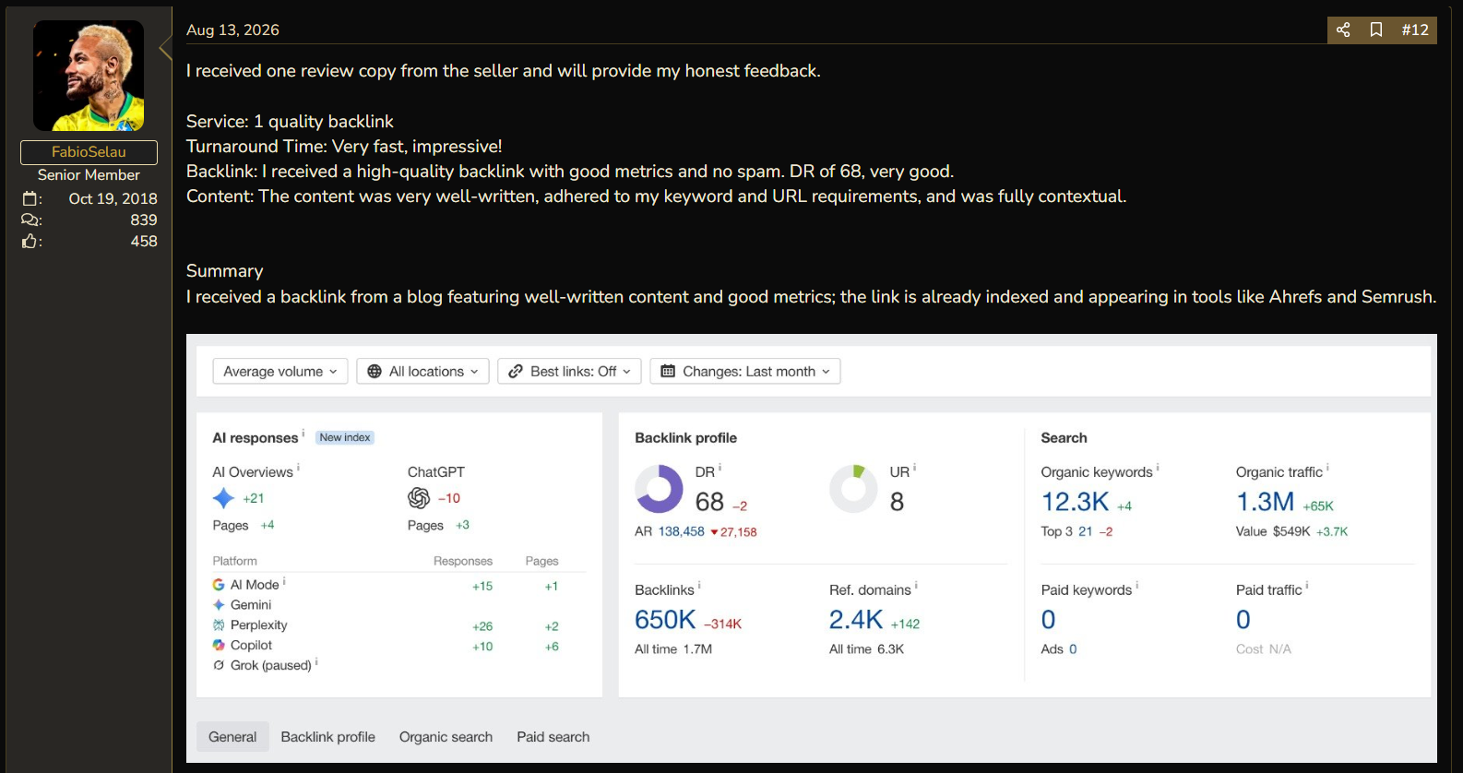Click the Perplexity responses value +26
This screenshot has height=773, width=1463.
coord(482,626)
